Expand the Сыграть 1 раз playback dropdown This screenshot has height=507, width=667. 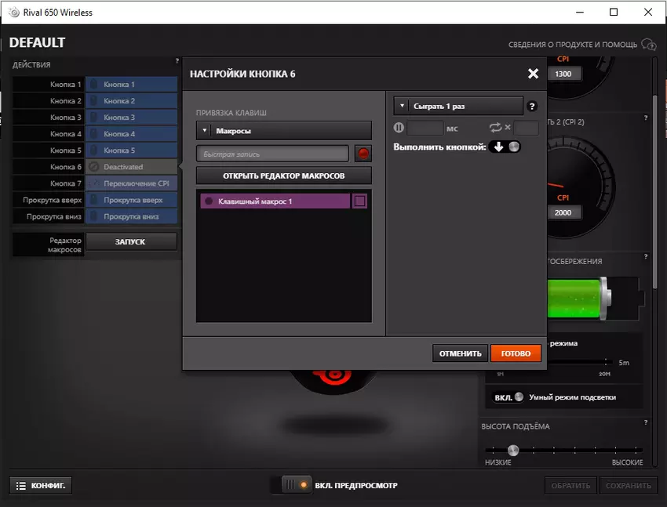click(458, 106)
